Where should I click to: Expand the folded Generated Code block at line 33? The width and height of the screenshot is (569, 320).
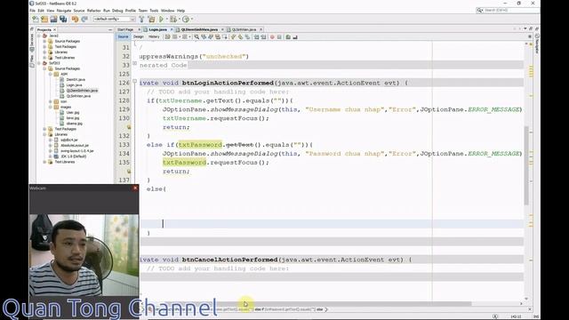[x=134, y=63]
